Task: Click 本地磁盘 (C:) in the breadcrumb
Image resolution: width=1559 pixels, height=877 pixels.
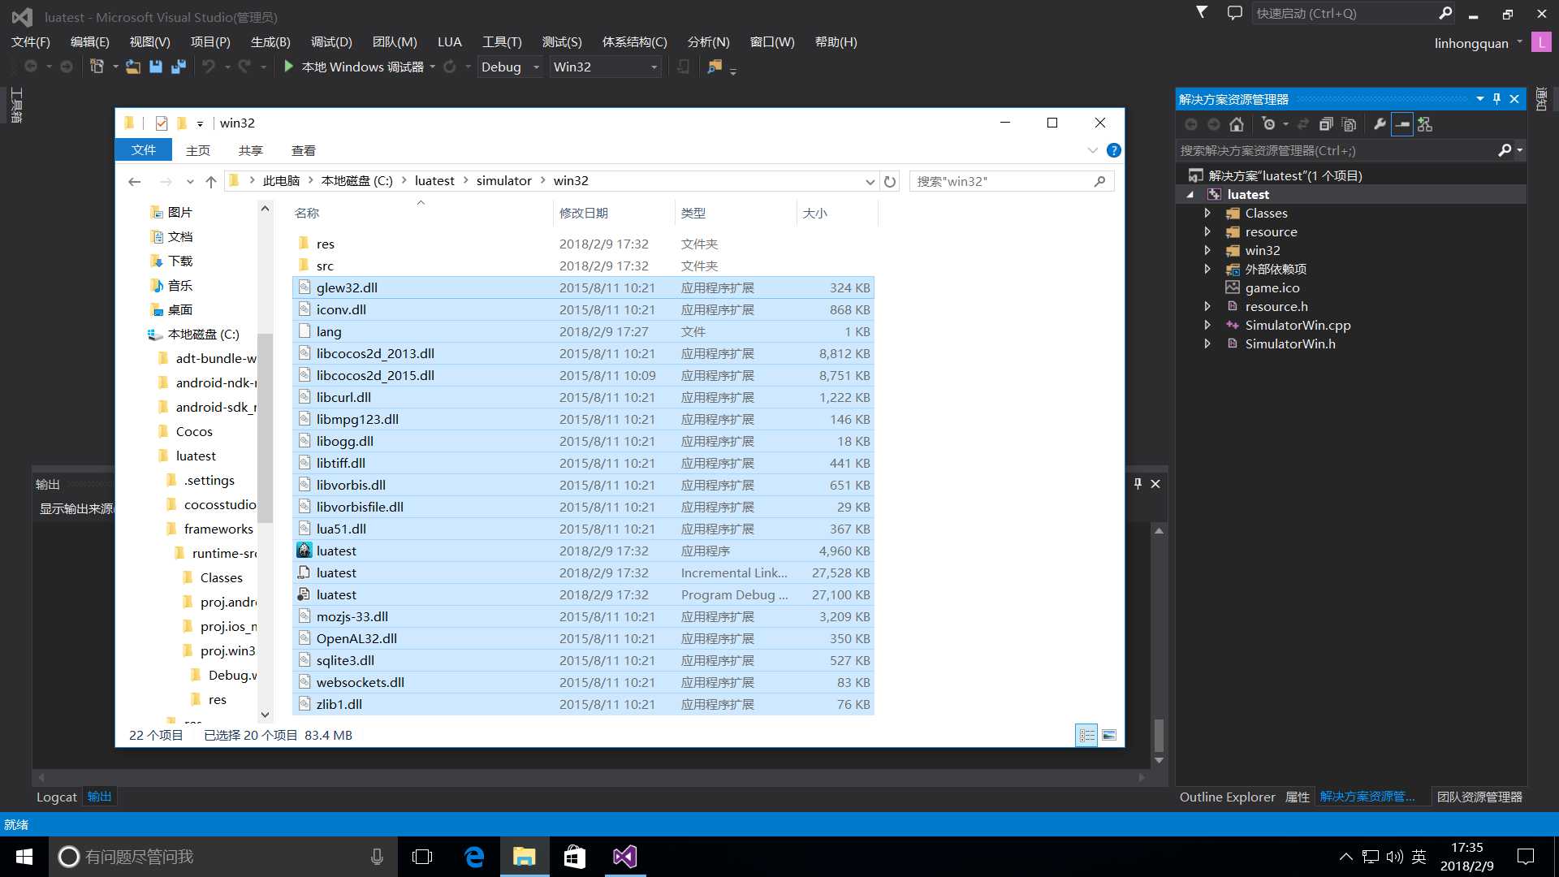Action: click(x=356, y=180)
